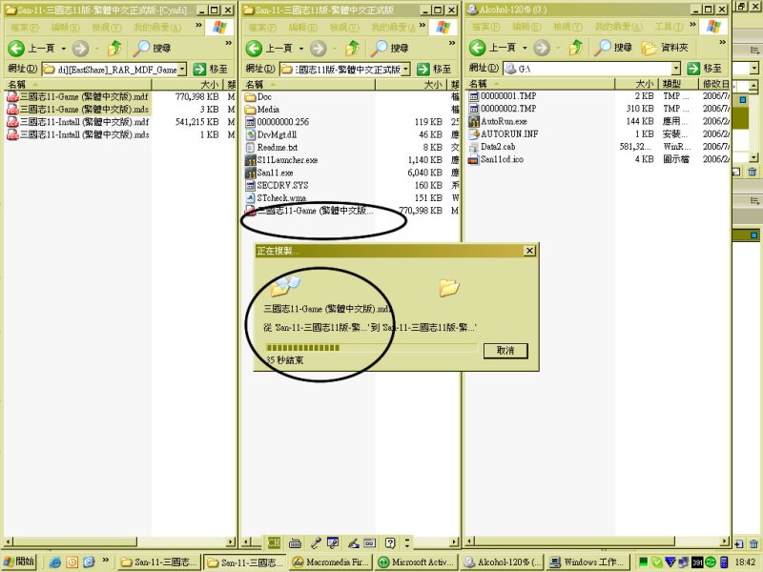Select the Doc folder

point(258,97)
